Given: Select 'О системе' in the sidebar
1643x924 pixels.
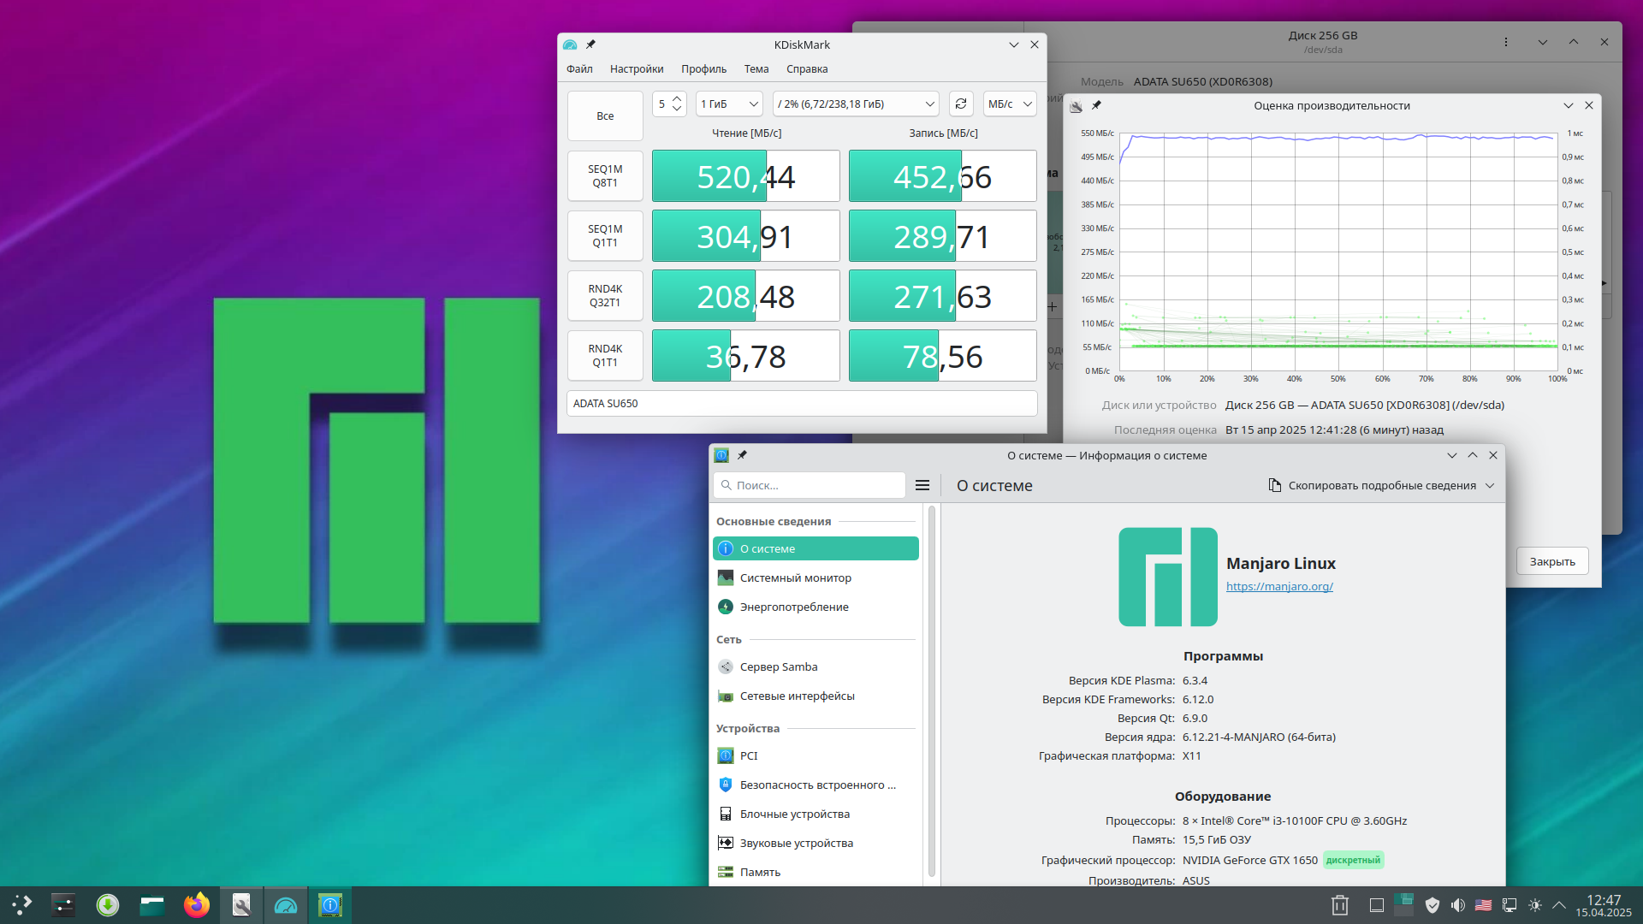Looking at the screenshot, I should [816, 548].
